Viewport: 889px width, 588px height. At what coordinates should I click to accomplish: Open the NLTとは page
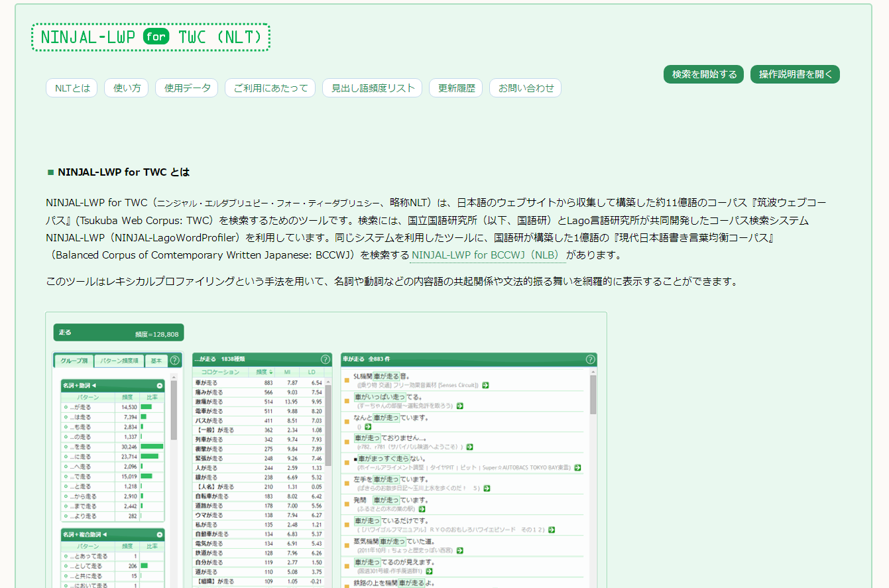click(x=72, y=88)
